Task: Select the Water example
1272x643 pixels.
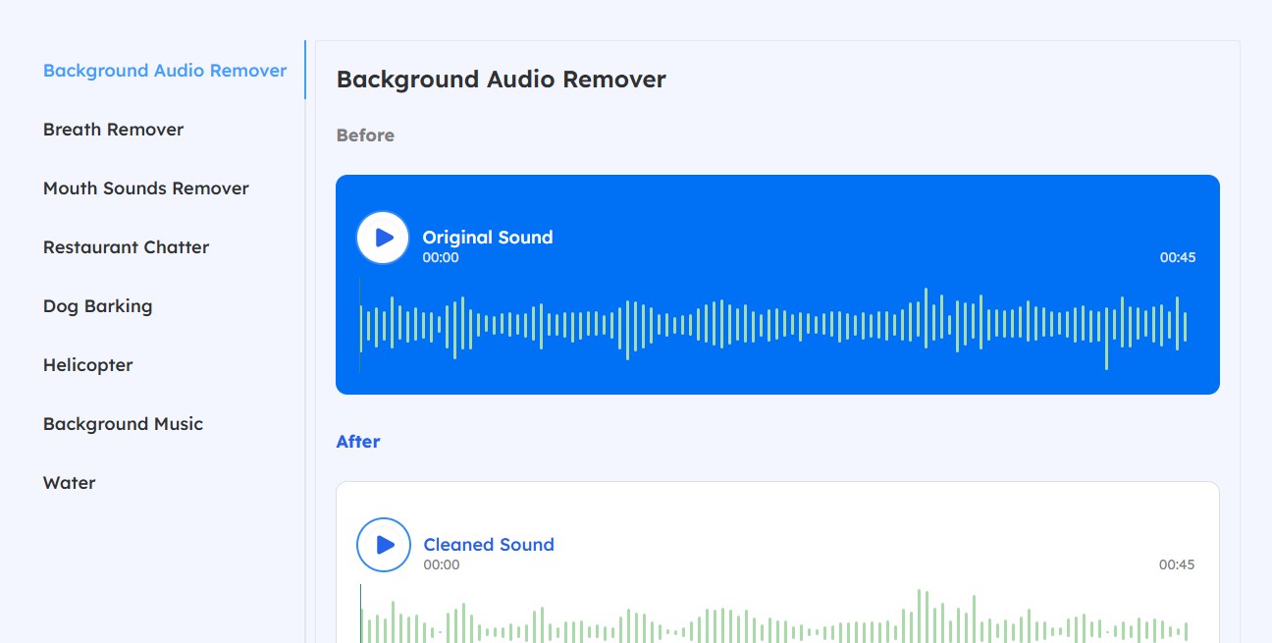Action: [70, 483]
